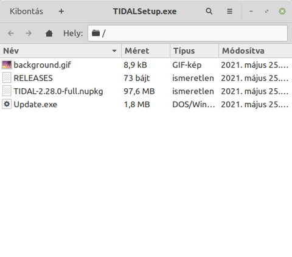Open the hamburger menu
Screen dimensions: 292x257
(x=229, y=11)
